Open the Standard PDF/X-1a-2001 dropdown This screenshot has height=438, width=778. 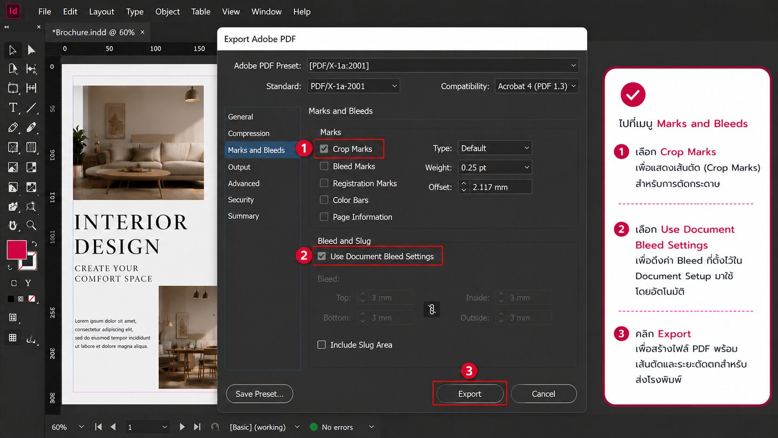coord(354,86)
